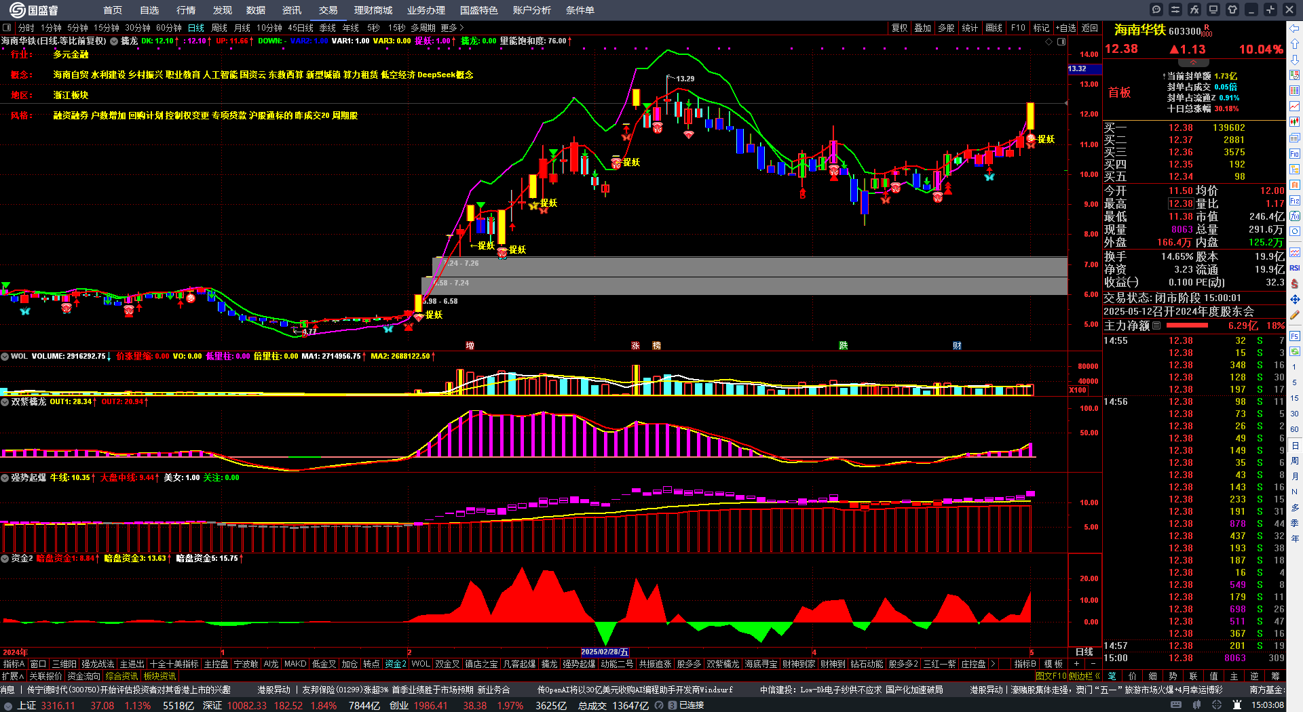Viewport: 1303px width, 712px height.
Task: Open the 账户分析 menu
Action: [532, 10]
